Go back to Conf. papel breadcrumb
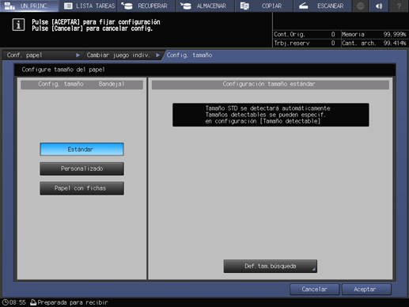409x307 pixels. click(x=42, y=55)
